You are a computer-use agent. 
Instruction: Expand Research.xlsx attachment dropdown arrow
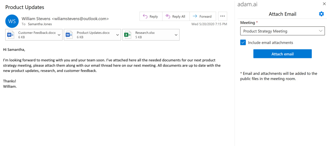pos(176,35)
